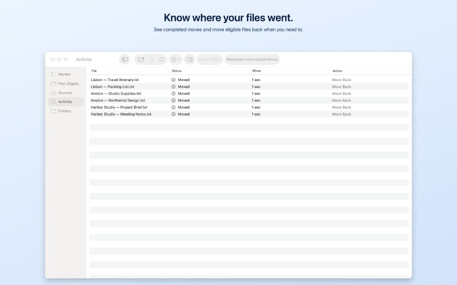The height and width of the screenshot is (285, 457).
Task: Open Plan Organi... in the sidebar
Action: click(66, 83)
